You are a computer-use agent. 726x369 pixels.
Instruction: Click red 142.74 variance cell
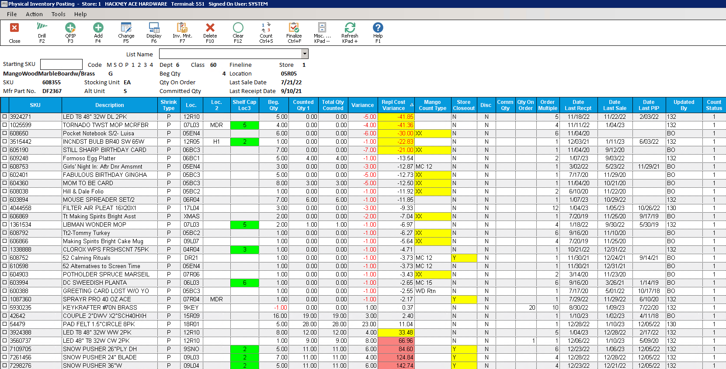[396, 366]
